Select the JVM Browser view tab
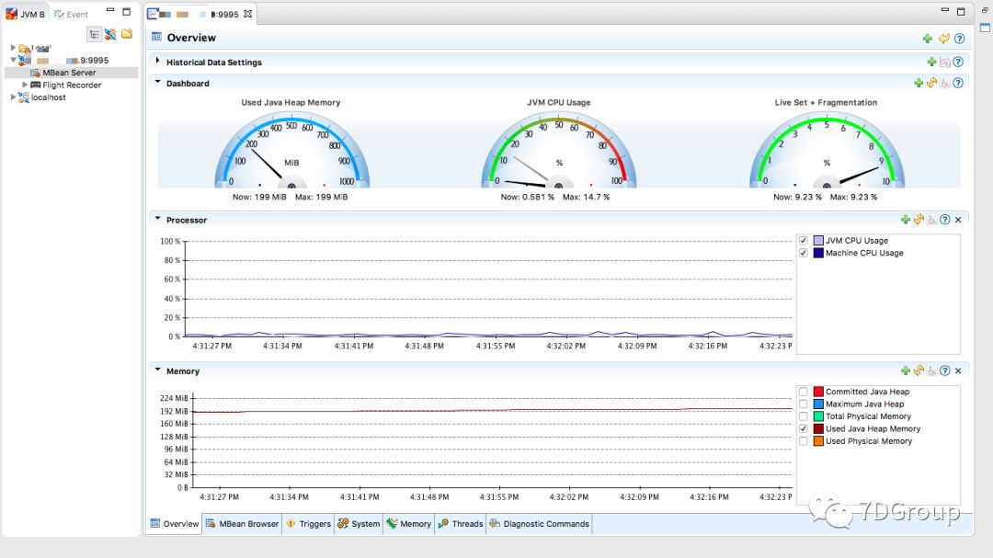The image size is (993, 558). (26, 14)
